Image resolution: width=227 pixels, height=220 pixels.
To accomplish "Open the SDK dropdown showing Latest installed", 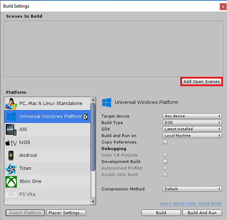I will click(192, 129).
